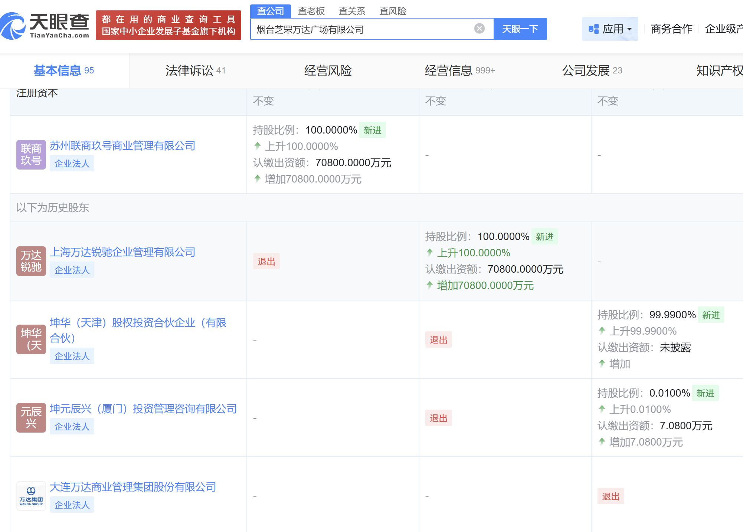The height and width of the screenshot is (532, 743).
Task: Click the 联商玖号 company avatar icon
Action: (31, 154)
